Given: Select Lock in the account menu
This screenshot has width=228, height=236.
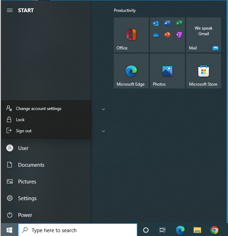Looking at the screenshot, I should [20, 120].
